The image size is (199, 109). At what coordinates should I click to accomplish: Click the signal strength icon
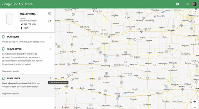tap(21, 24)
